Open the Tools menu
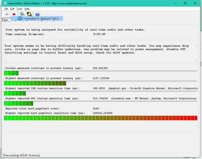This screenshot has width=202, height=159. point(19,9)
